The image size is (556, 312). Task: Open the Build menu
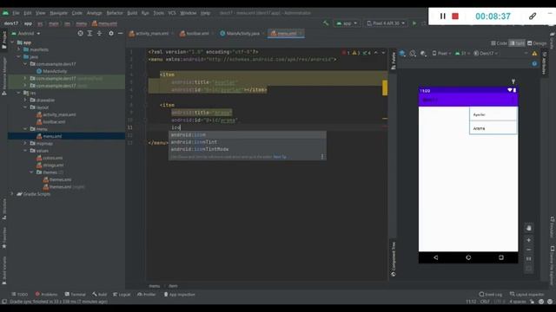point(132,13)
